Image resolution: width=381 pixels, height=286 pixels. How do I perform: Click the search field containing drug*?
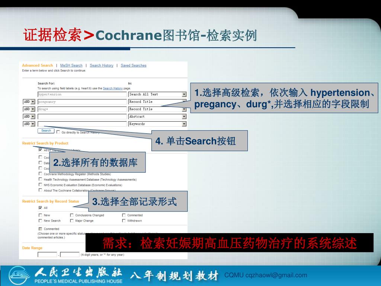pos(82,109)
